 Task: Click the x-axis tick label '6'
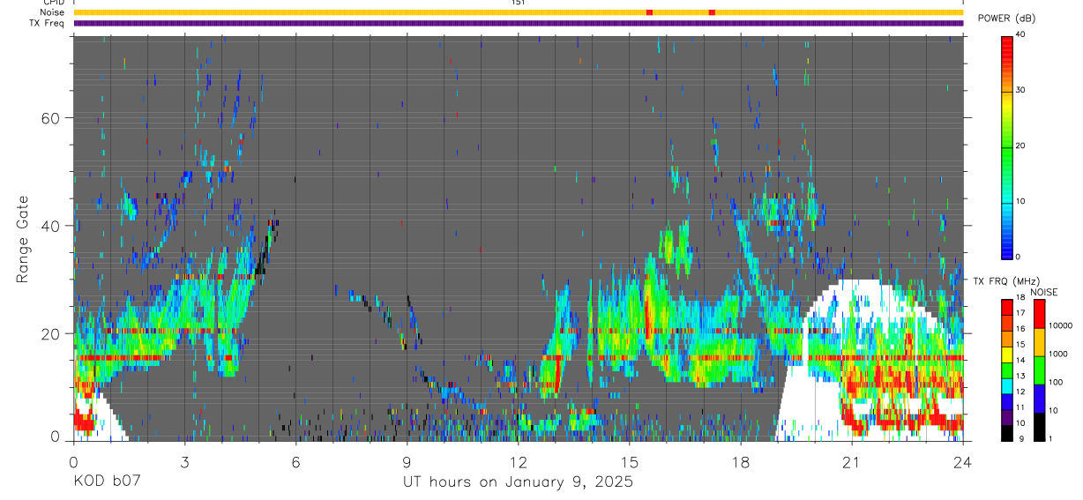tap(295, 462)
